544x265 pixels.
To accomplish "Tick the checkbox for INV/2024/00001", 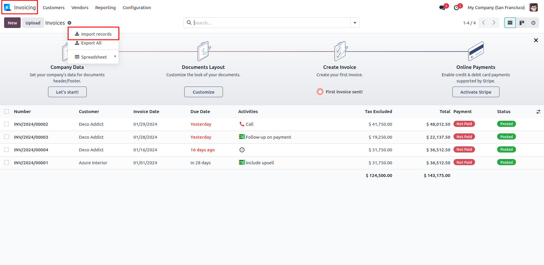I will pos(6,163).
